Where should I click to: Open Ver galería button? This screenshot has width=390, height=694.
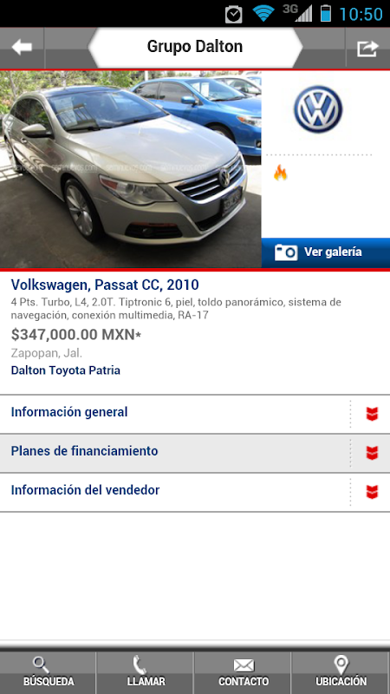click(326, 252)
